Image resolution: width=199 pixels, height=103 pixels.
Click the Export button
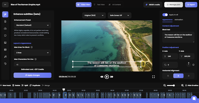click(191, 5)
